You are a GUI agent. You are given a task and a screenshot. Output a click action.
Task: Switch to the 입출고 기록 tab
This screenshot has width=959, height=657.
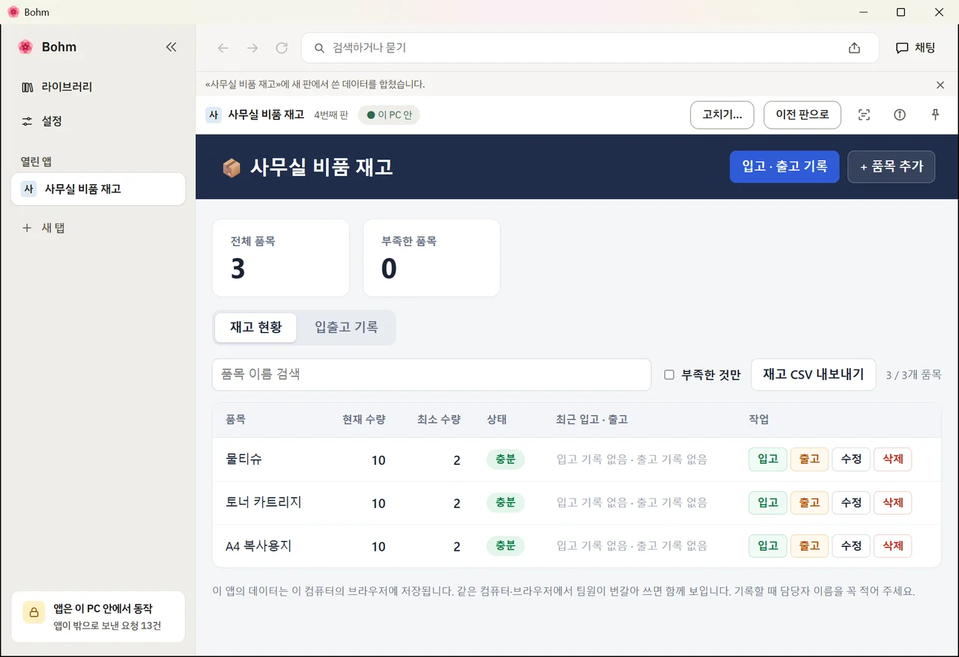click(346, 328)
